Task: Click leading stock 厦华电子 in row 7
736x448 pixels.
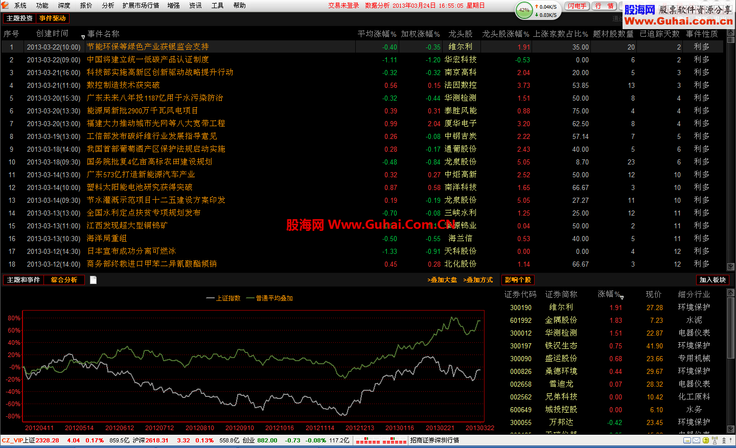Action: 461,123
